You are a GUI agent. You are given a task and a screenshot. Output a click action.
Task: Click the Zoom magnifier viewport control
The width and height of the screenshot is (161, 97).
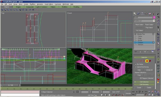click(x=149, y=92)
